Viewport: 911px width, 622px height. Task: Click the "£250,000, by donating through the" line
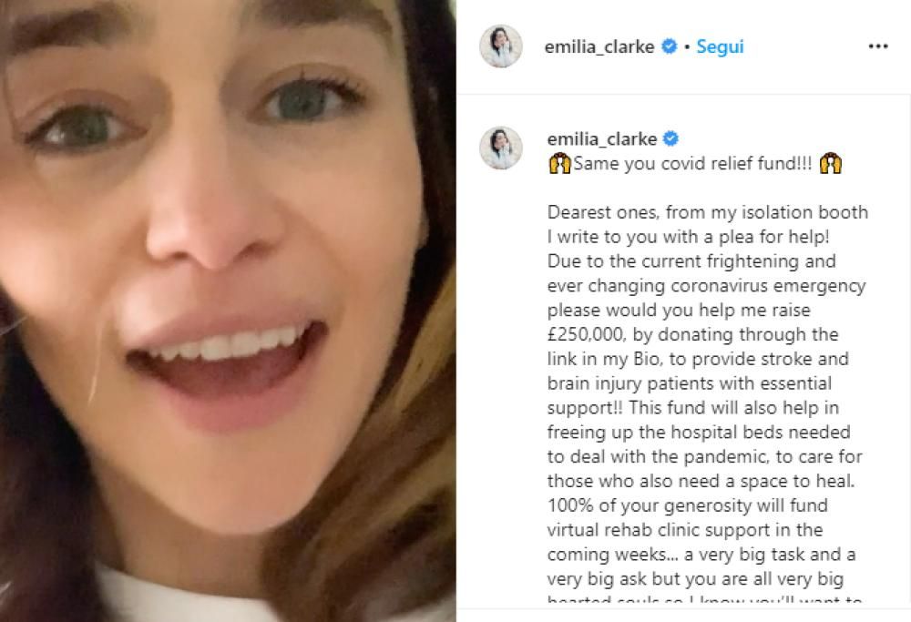point(692,335)
